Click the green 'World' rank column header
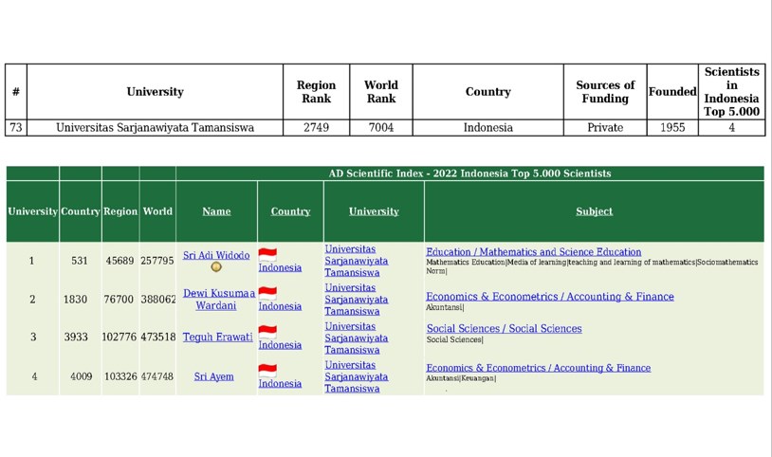Image resolution: width=772 pixels, height=457 pixels. pyautogui.click(x=157, y=211)
